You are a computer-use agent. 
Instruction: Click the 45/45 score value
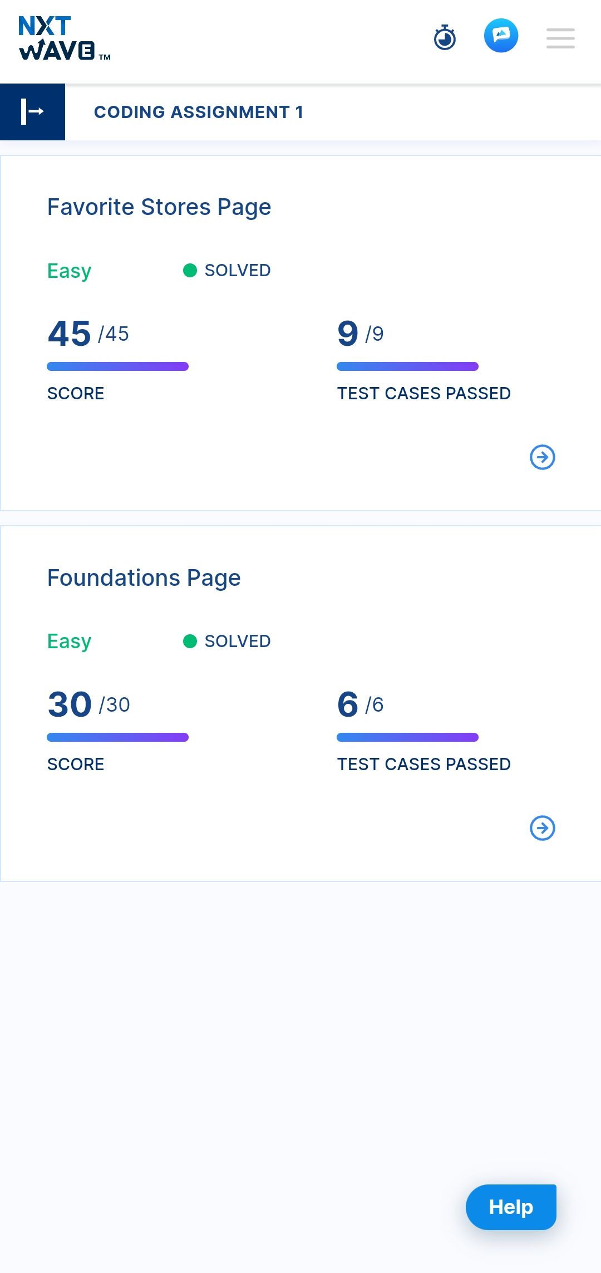[x=88, y=334]
